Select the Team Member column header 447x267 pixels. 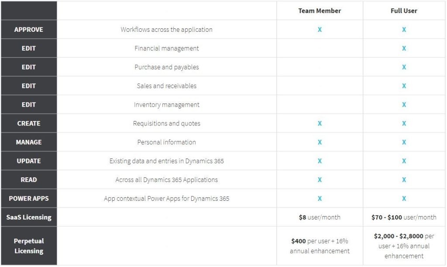320,11
